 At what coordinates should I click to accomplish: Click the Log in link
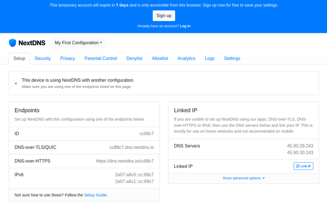pos(185,26)
